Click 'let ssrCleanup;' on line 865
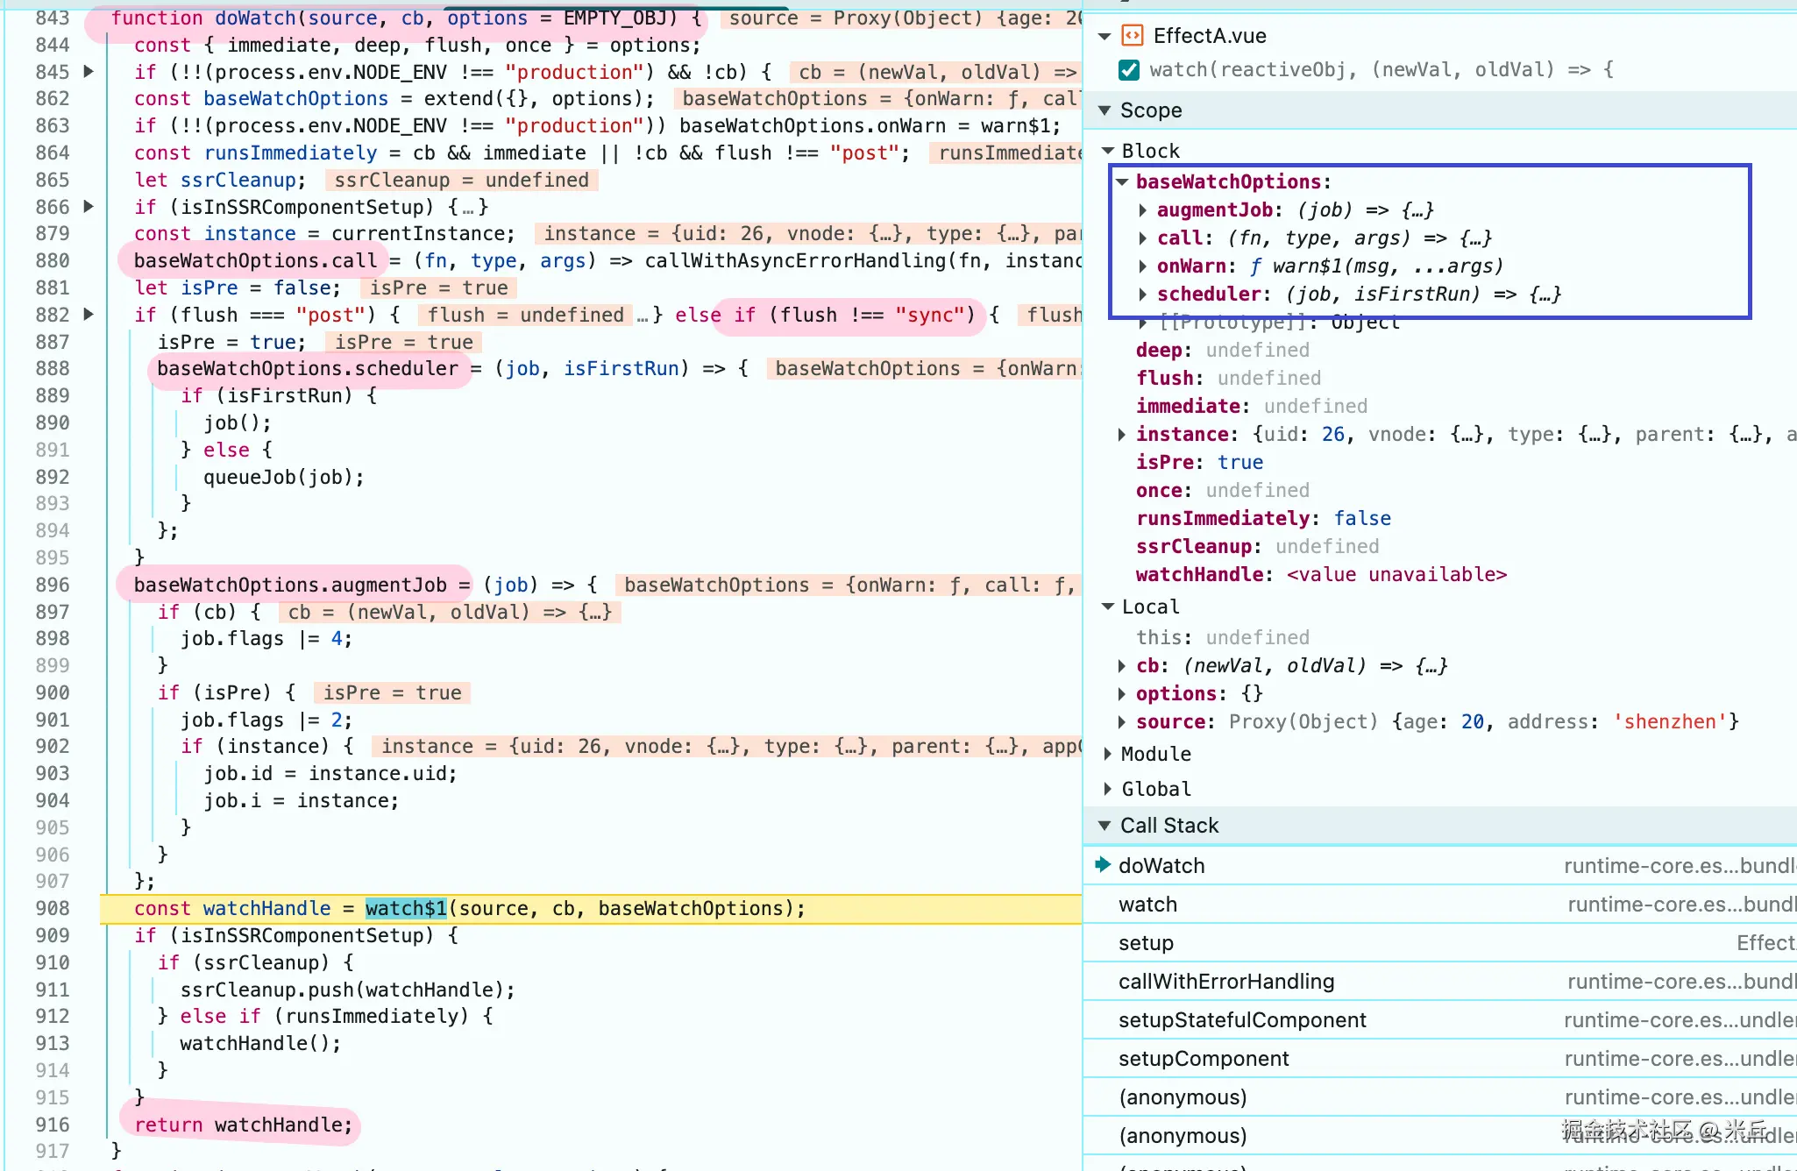This screenshot has width=1797, height=1171. tap(220, 181)
